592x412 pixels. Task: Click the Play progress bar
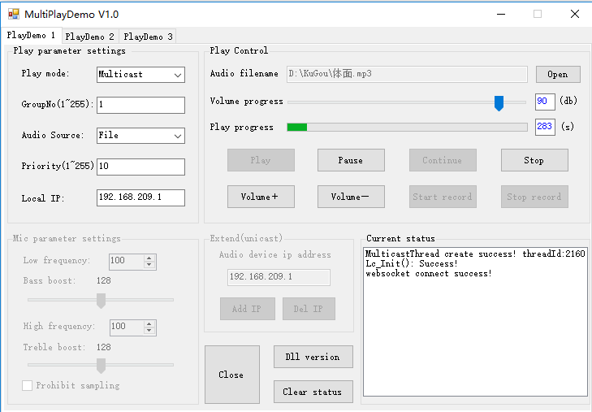407,128
